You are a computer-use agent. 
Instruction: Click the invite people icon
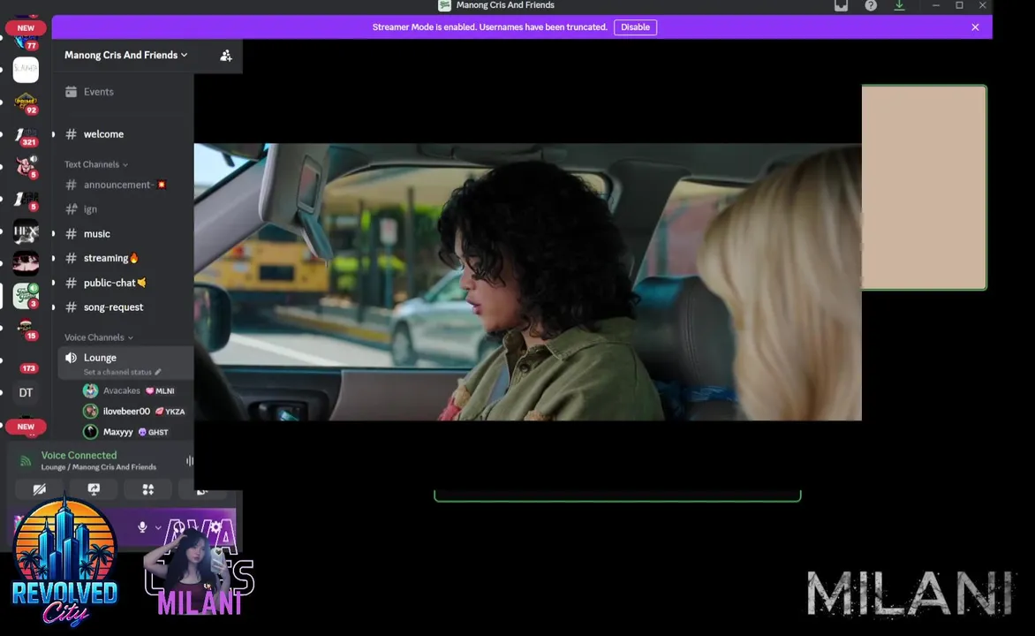[226, 56]
